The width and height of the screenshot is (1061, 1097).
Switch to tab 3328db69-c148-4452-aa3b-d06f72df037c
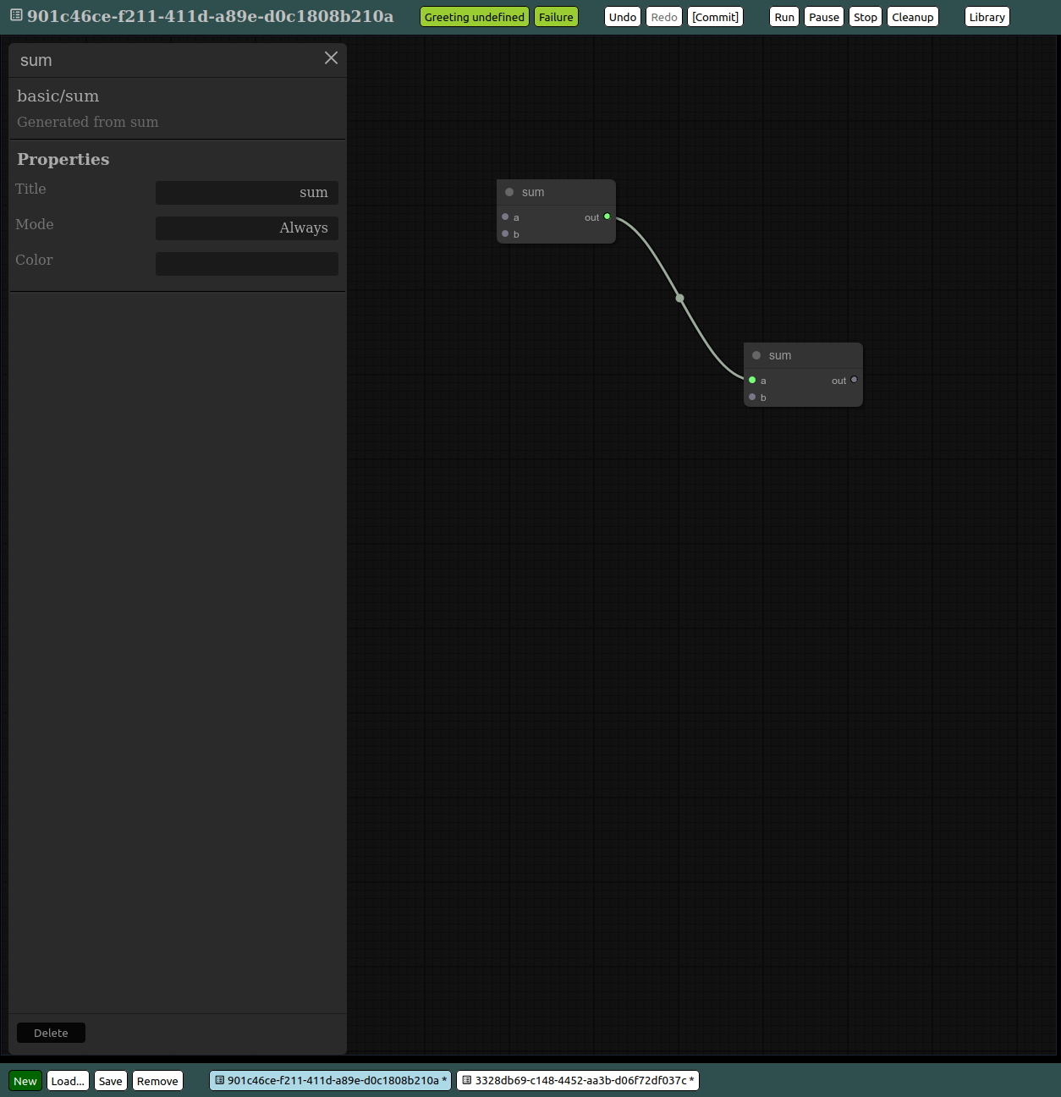coord(578,1080)
